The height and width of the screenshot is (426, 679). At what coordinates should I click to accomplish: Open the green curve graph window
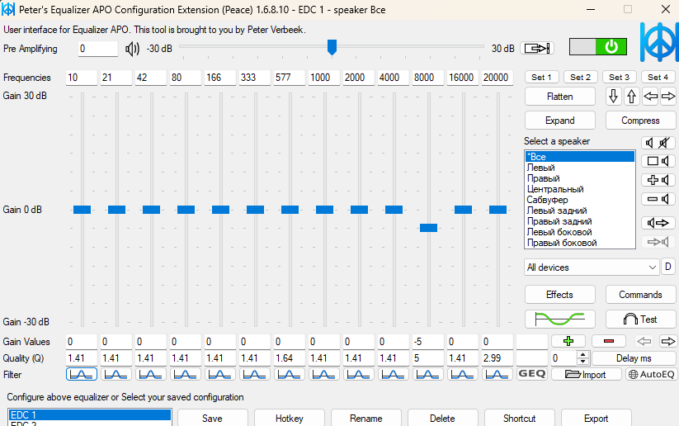coord(560,319)
